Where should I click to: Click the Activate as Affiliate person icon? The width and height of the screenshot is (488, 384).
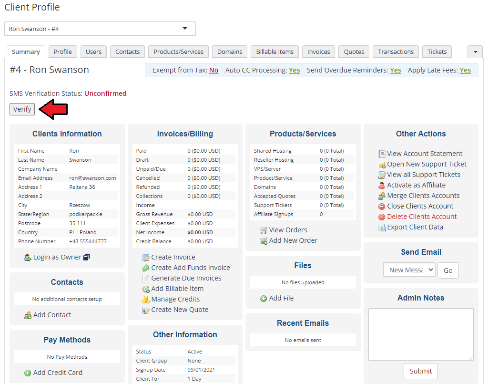click(x=382, y=186)
